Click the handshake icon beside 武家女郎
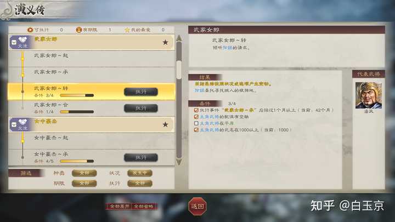The height and width of the screenshot is (222, 395). (x=22, y=40)
